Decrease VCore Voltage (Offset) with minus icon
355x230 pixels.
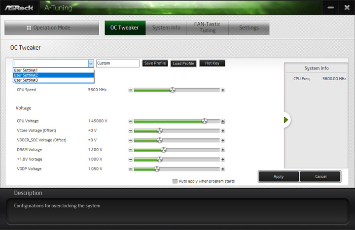pos(130,131)
